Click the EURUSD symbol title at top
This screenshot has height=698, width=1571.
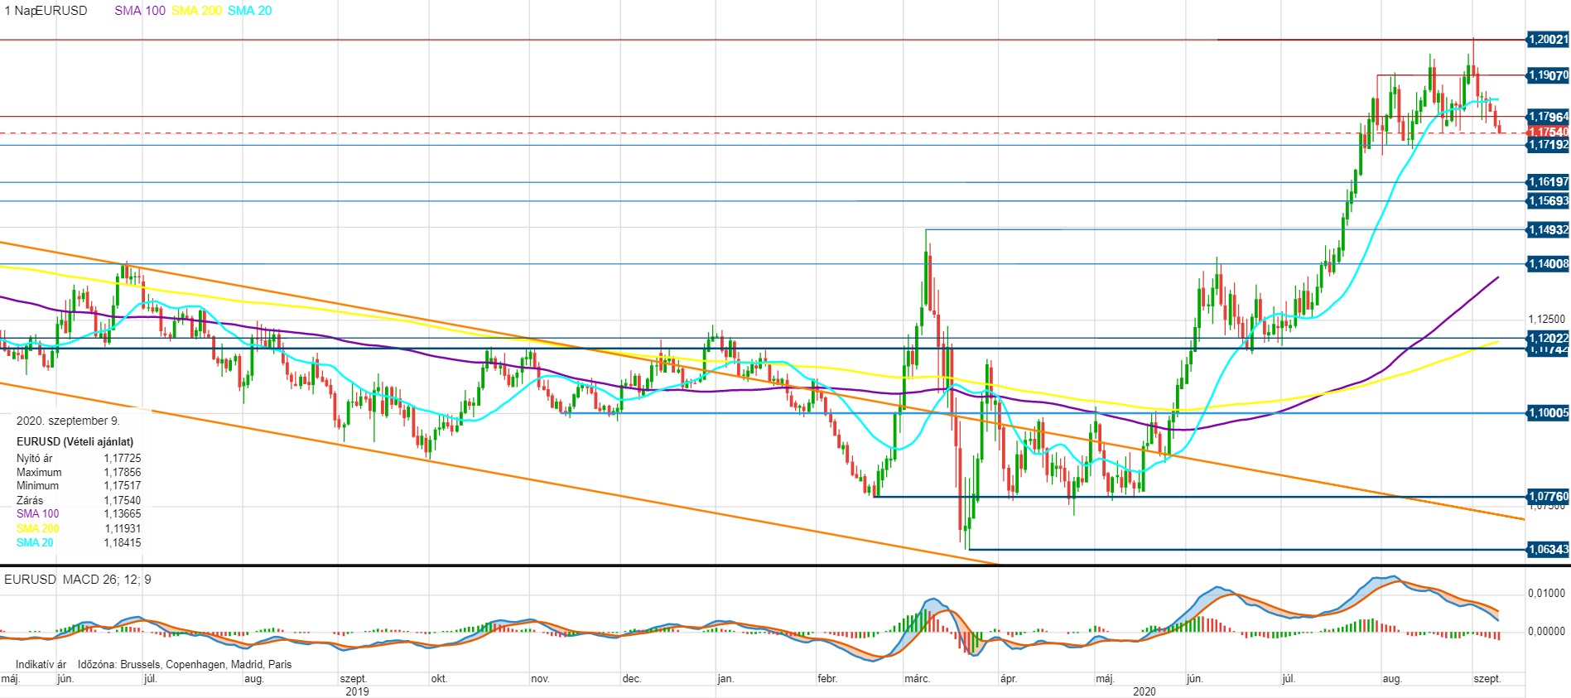pos(60,11)
